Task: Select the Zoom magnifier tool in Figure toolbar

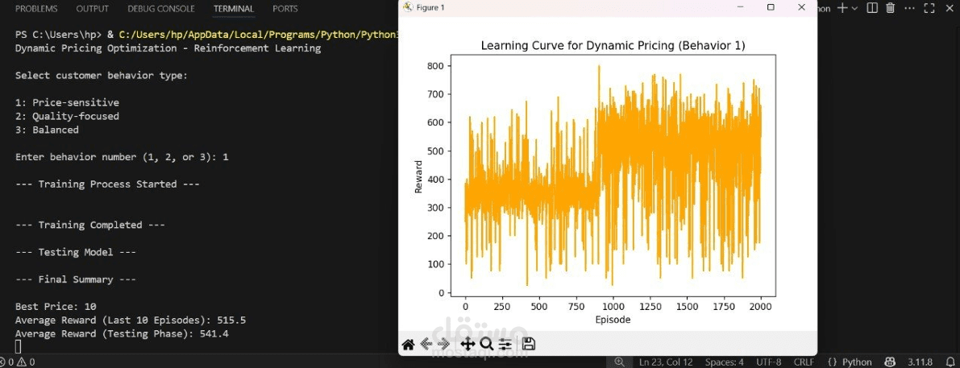Action: (487, 344)
